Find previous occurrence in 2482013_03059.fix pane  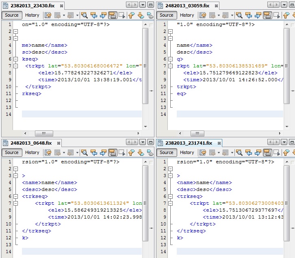pyautogui.click(x=249, y=15)
